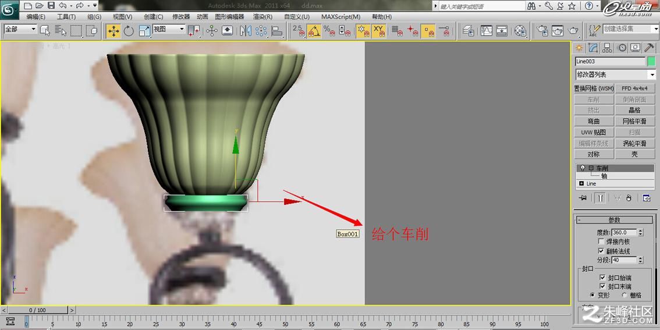Apply the 网格平滑 modifier button

635,121
